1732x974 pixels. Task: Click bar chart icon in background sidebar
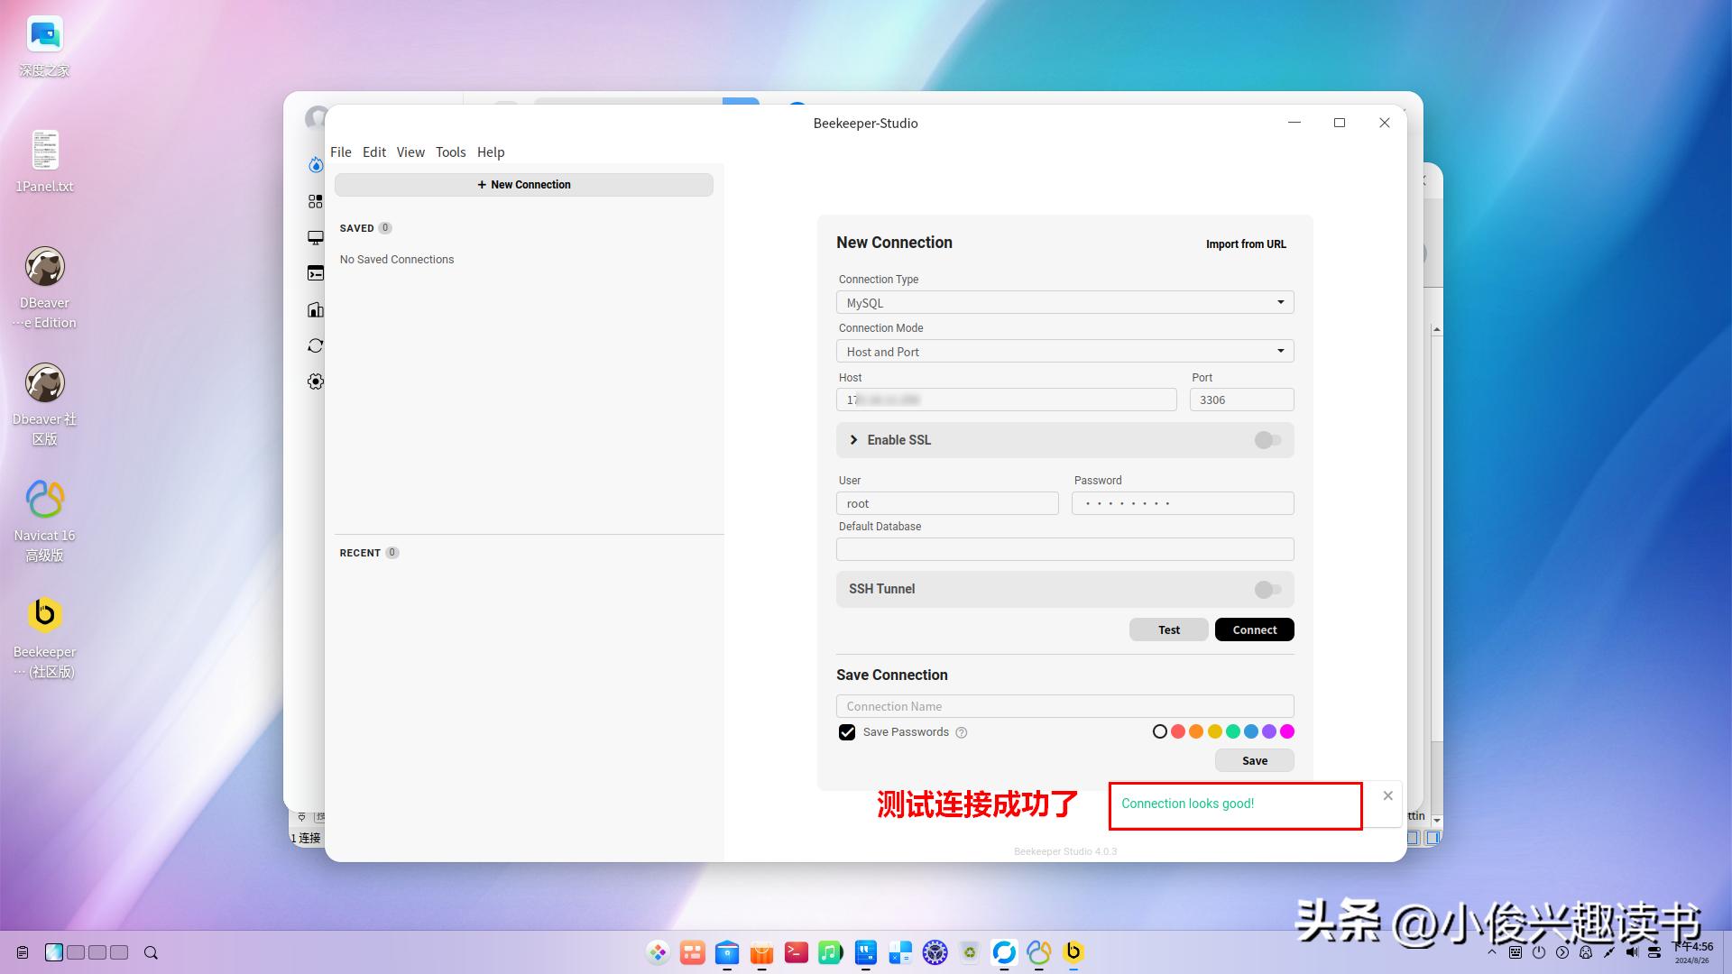pyautogui.click(x=315, y=309)
